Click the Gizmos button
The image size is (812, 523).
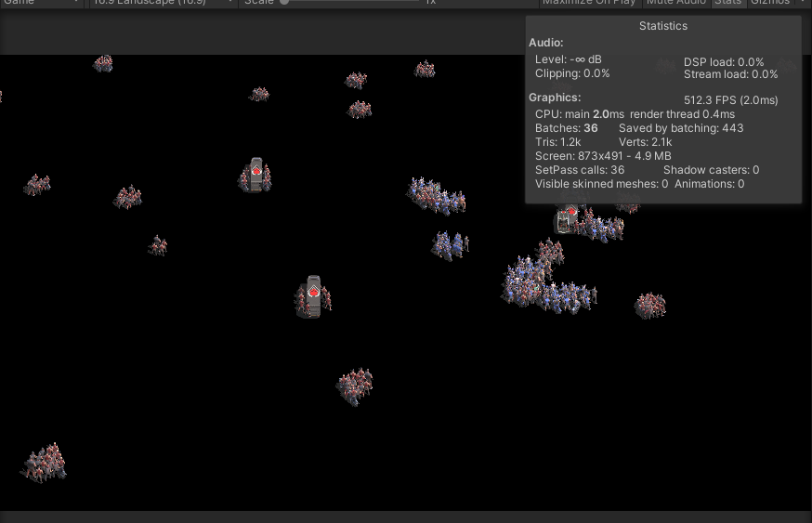(x=770, y=3)
